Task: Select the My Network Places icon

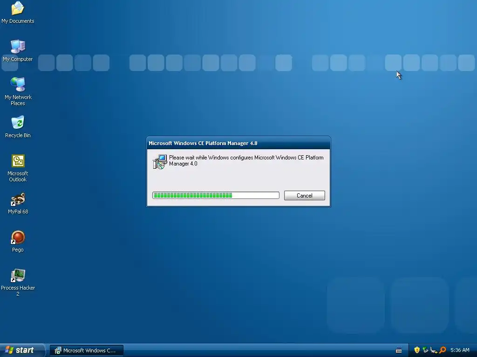Action: click(18, 92)
